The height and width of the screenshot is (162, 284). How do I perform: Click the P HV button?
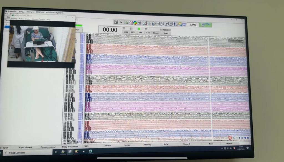(148, 33)
